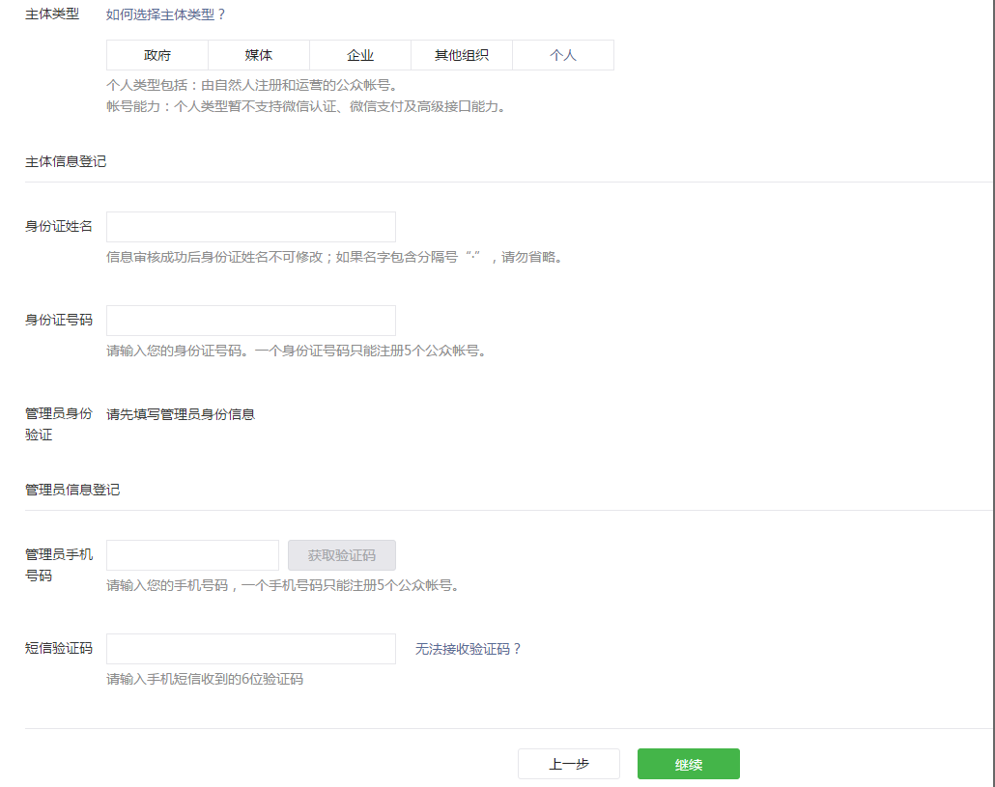Click the 身份证号码 field label
995x787 pixels.
[59, 321]
